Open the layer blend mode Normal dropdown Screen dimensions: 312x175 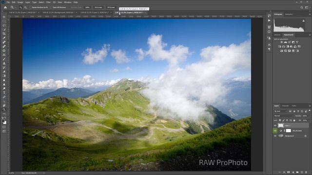coord(284,116)
